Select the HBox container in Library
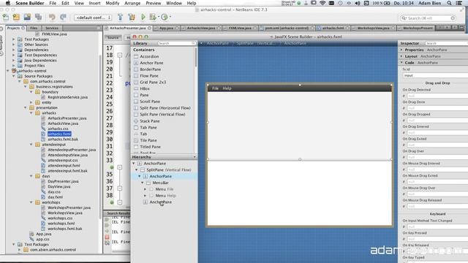Image resolution: width=468 pixels, height=263 pixels. point(145,88)
